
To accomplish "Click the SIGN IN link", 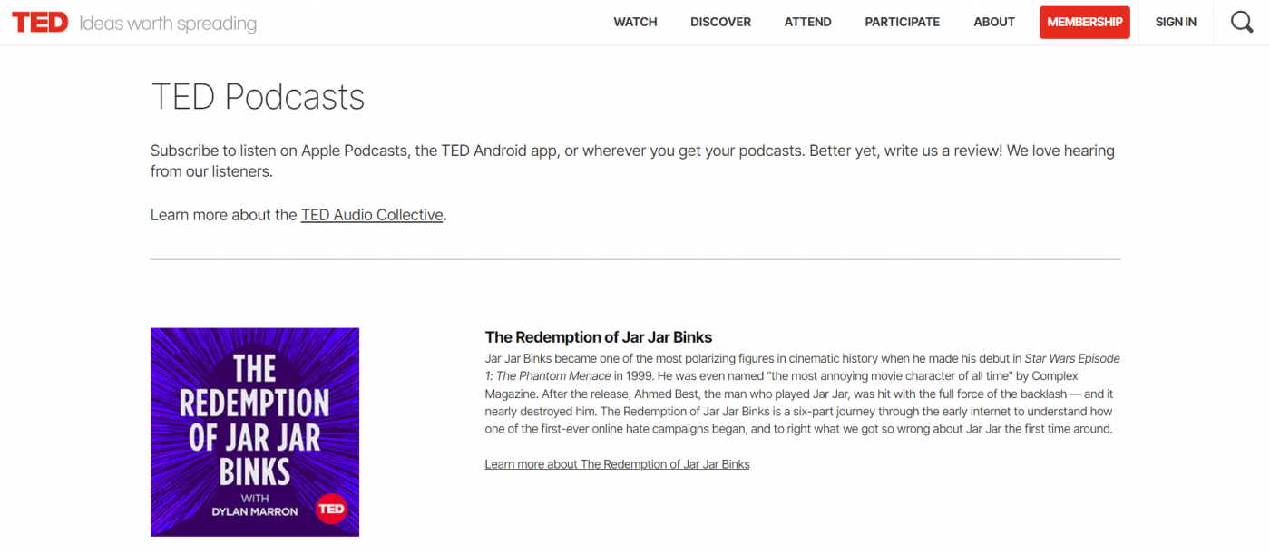I will click(1175, 22).
